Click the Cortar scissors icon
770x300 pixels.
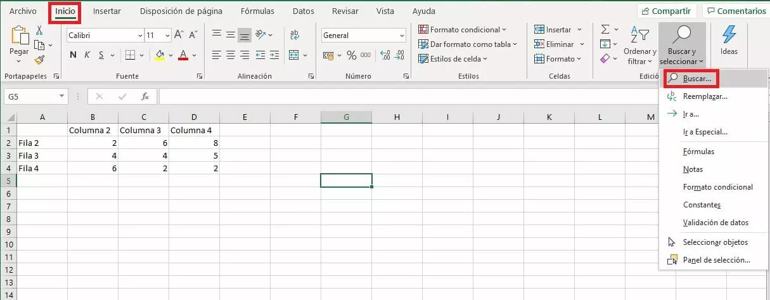click(39, 30)
